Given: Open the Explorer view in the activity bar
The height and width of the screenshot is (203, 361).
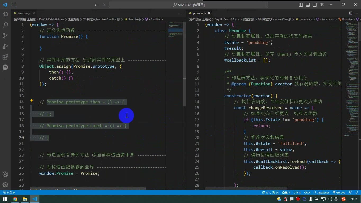Looking at the screenshot, I should [x=5, y=15].
